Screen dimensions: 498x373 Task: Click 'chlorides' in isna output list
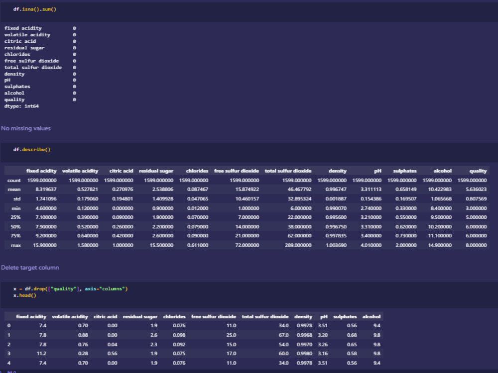(x=17, y=54)
